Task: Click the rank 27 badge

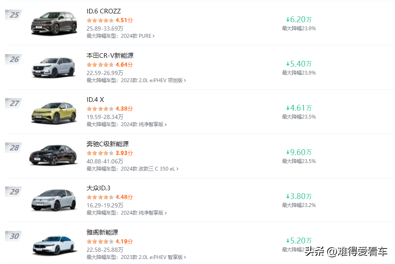Action: [x=14, y=103]
